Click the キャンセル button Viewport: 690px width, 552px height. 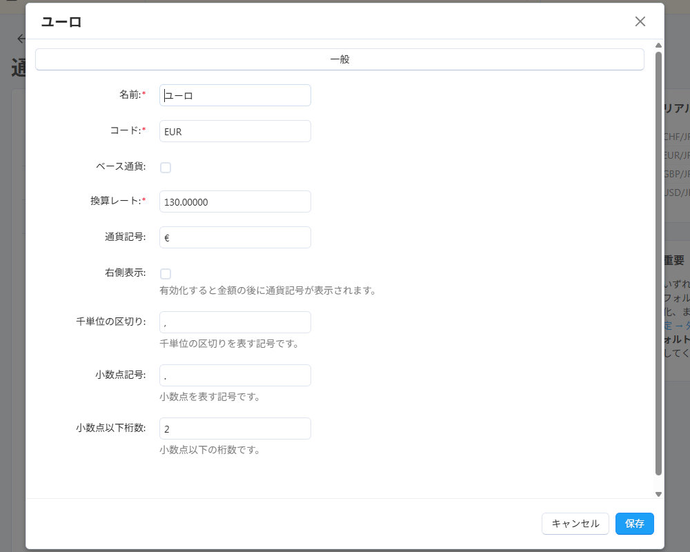(x=575, y=524)
